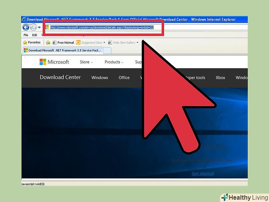The height and width of the screenshot is (202, 269).
Task: Click the Add to Favorites Bar icon
Action: click(x=48, y=43)
